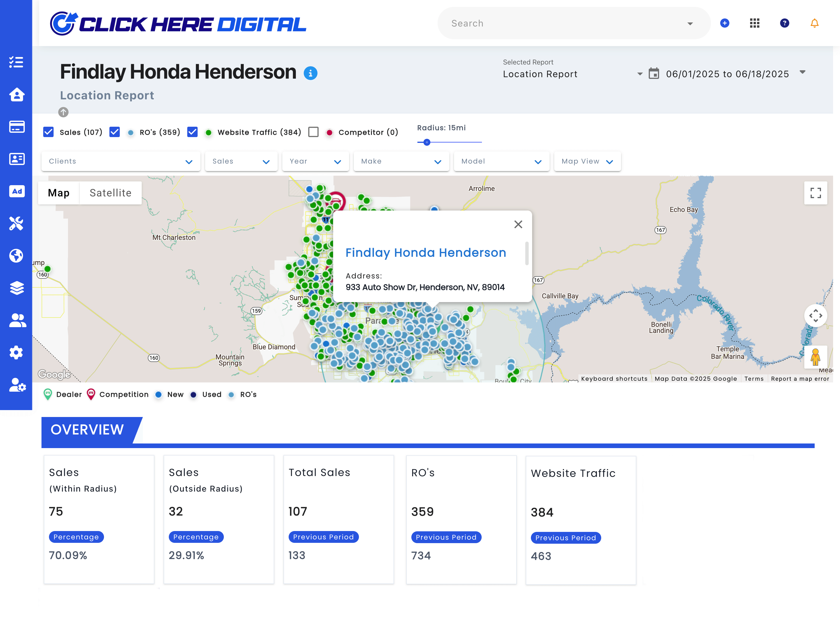Open the help question mark icon
The width and height of the screenshot is (840, 618).
[x=784, y=23]
